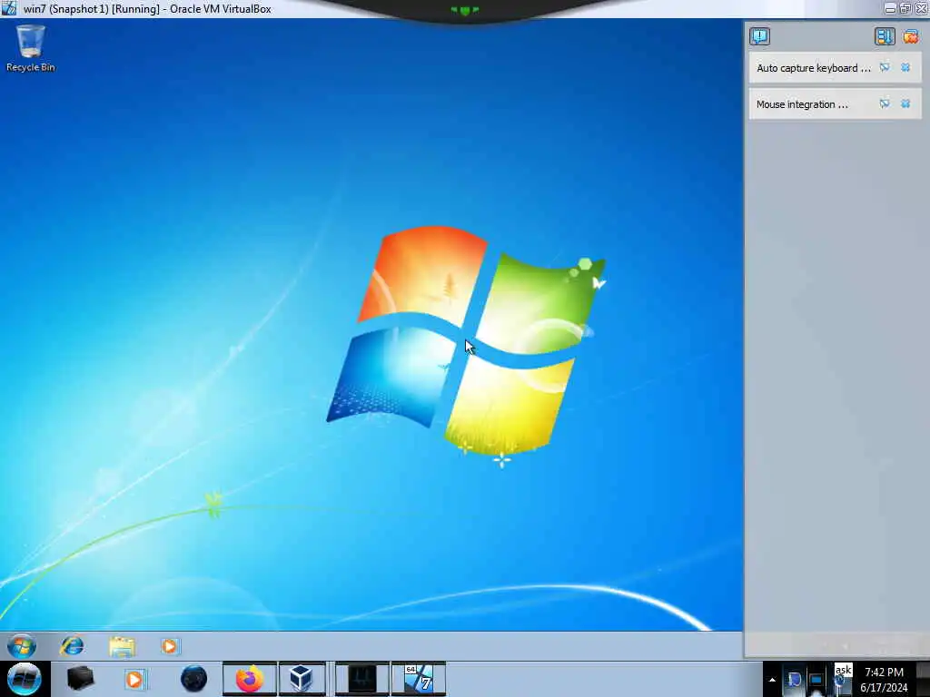Toggle notification sort order icon
This screenshot has width=930, height=697.
click(885, 36)
